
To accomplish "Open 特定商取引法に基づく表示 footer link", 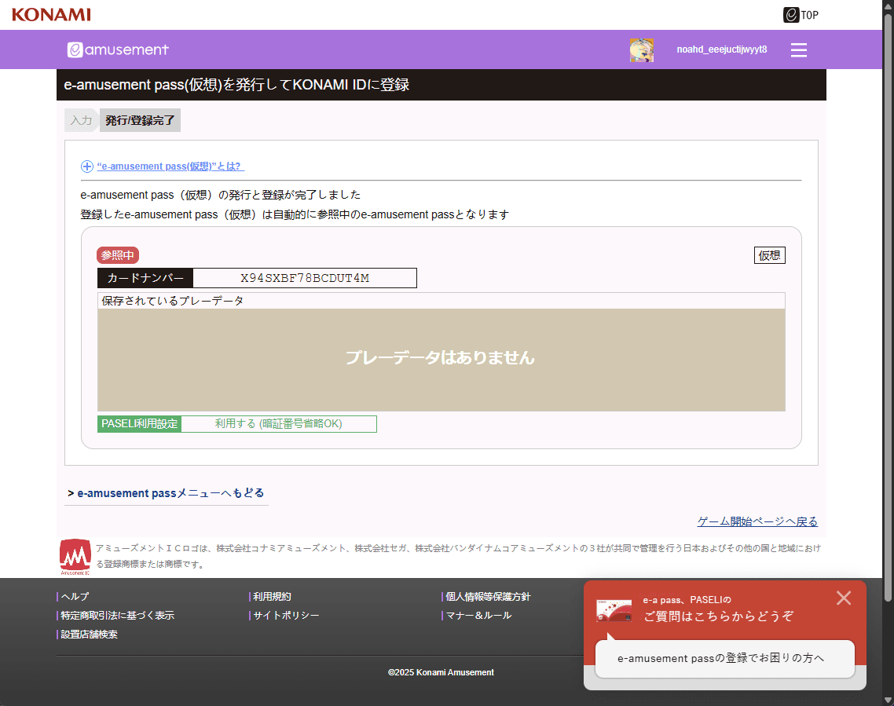I will [x=118, y=616].
